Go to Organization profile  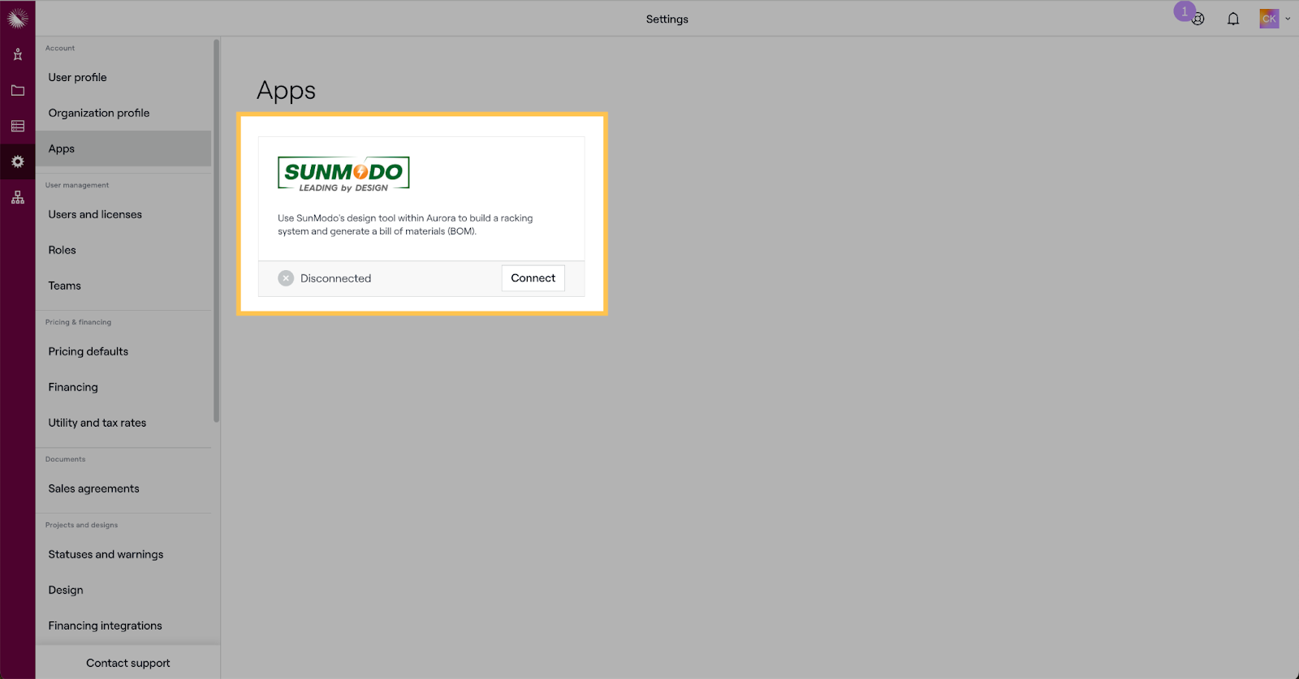[99, 113]
